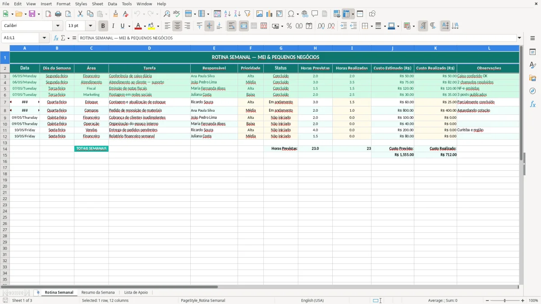Screen dimensions: 541x304
Task: Open the Sheet menu
Action: pyautogui.click(x=97, y=4)
